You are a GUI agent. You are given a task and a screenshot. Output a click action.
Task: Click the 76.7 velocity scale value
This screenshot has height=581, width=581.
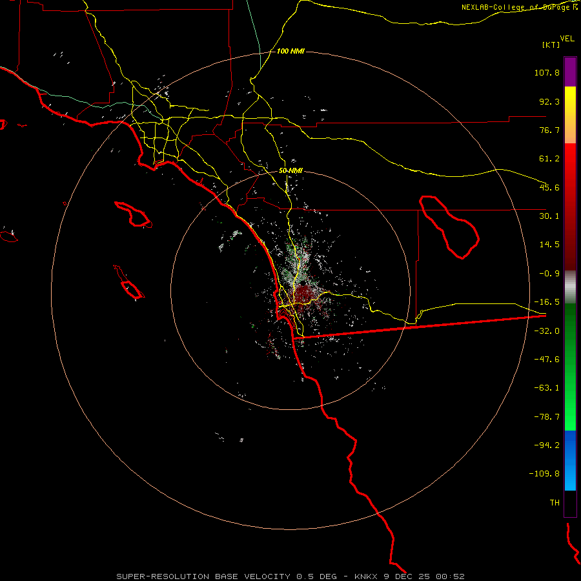pos(549,130)
